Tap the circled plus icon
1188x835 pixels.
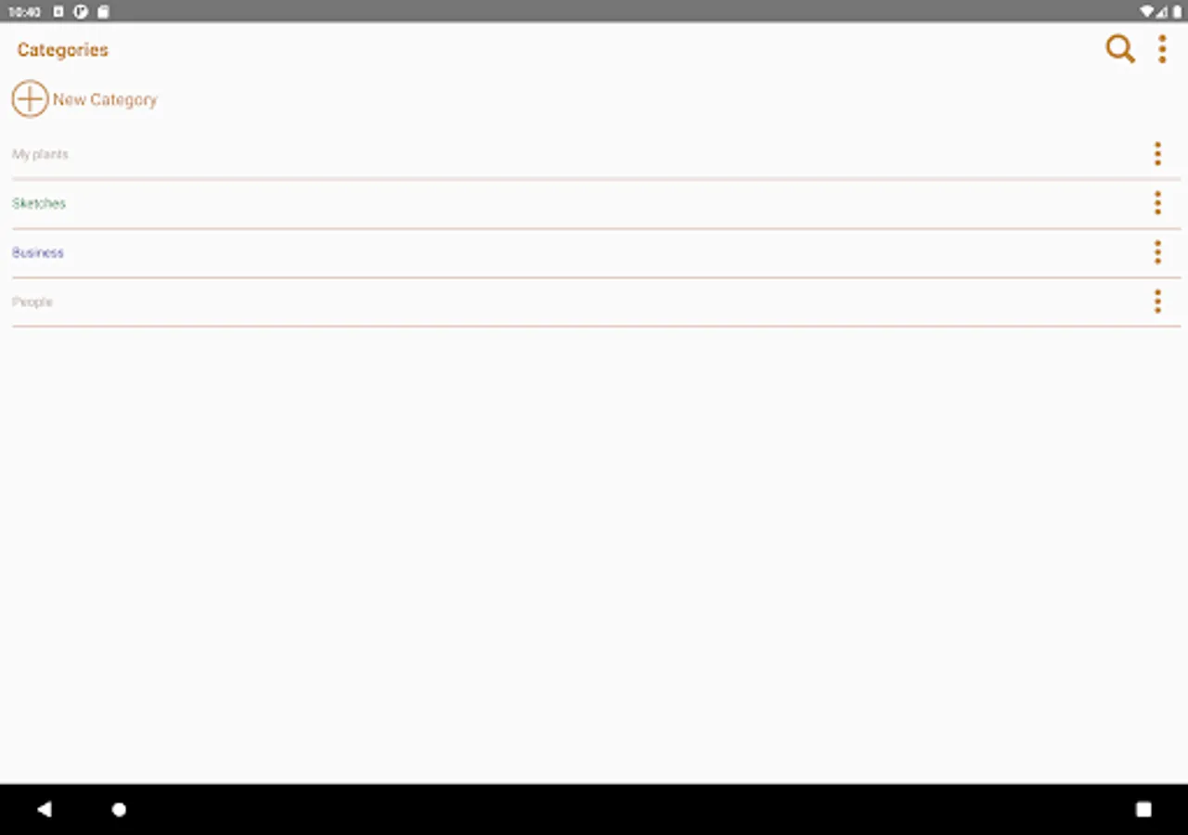(30, 99)
